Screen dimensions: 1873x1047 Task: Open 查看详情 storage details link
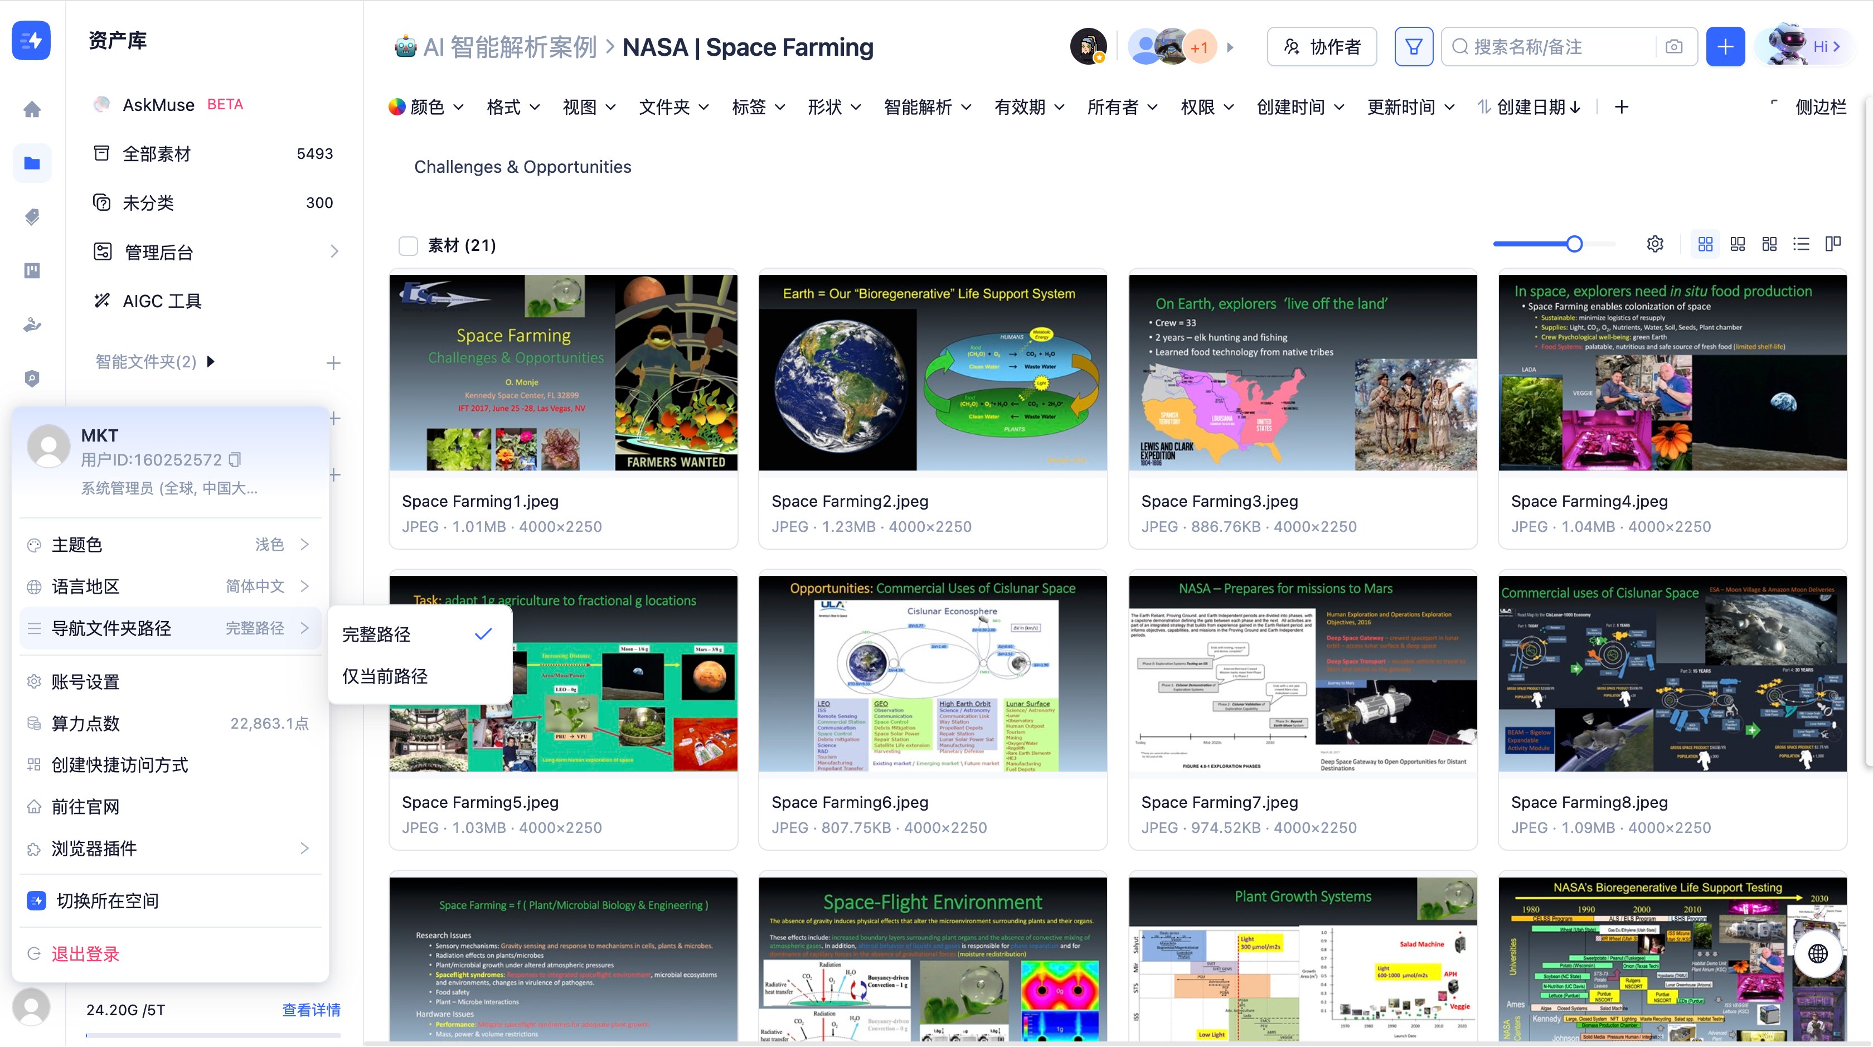pyautogui.click(x=310, y=1009)
